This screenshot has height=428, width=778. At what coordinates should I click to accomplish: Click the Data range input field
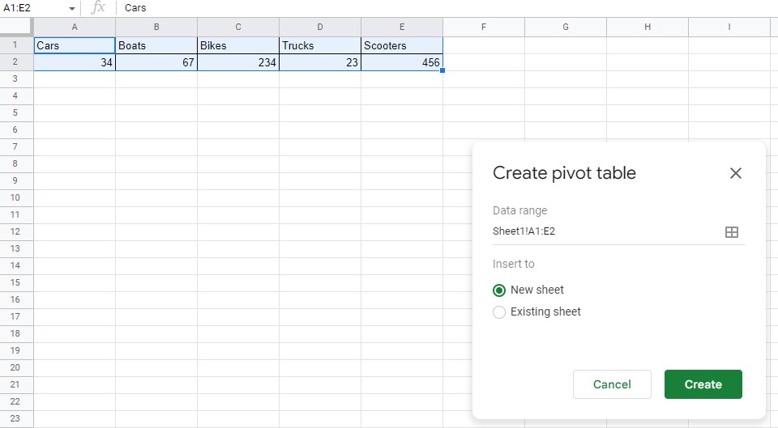pyautogui.click(x=604, y=231)
